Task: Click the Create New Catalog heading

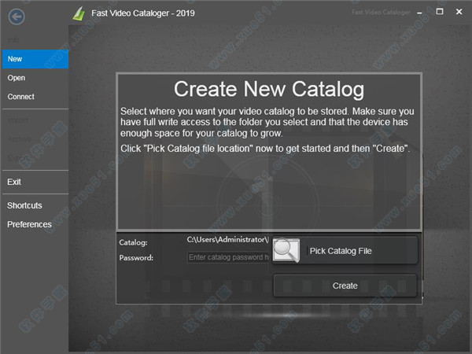Action: pos(269,89)
